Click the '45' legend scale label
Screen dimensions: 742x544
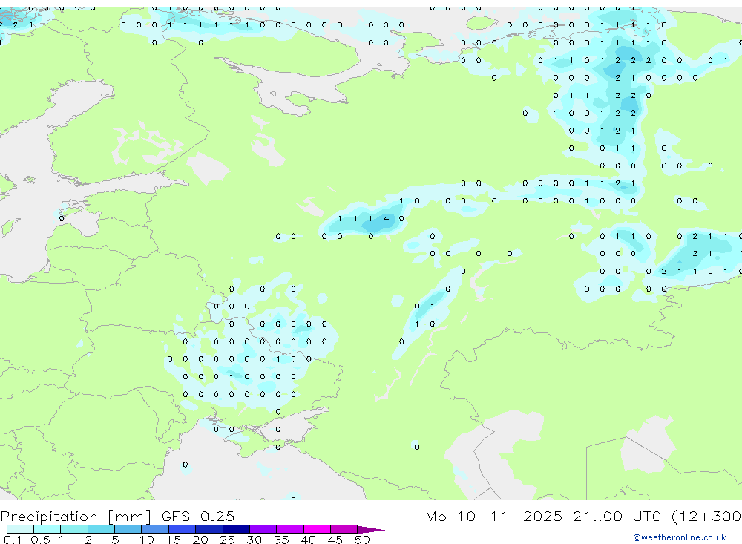(x=335, y=540)
